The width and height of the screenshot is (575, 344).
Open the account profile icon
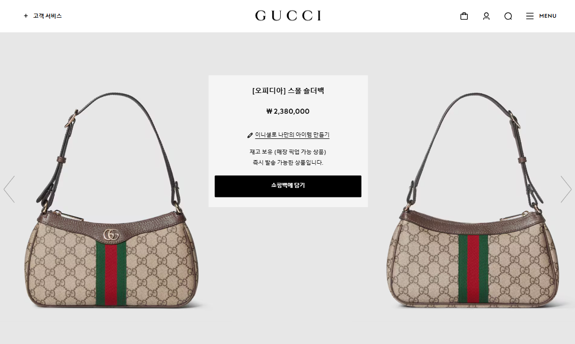pyautogui.click(x=486, y=16)
